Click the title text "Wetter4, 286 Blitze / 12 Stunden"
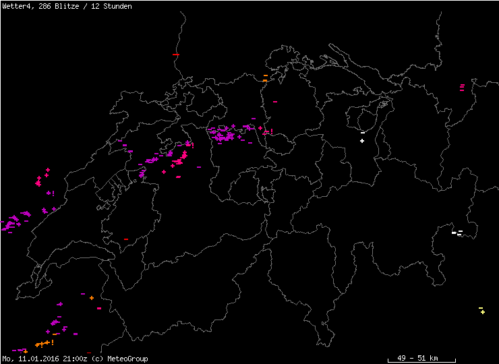The height and width of the screenshot is (364, 499). coord(67,6)
